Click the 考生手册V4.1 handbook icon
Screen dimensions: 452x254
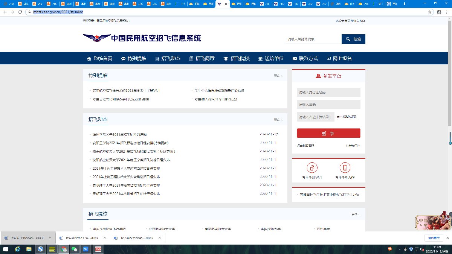[312, 168]
